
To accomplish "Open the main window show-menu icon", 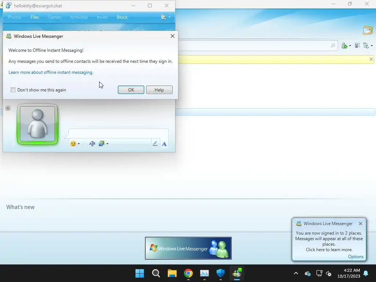I will click(x=366, y=46).
